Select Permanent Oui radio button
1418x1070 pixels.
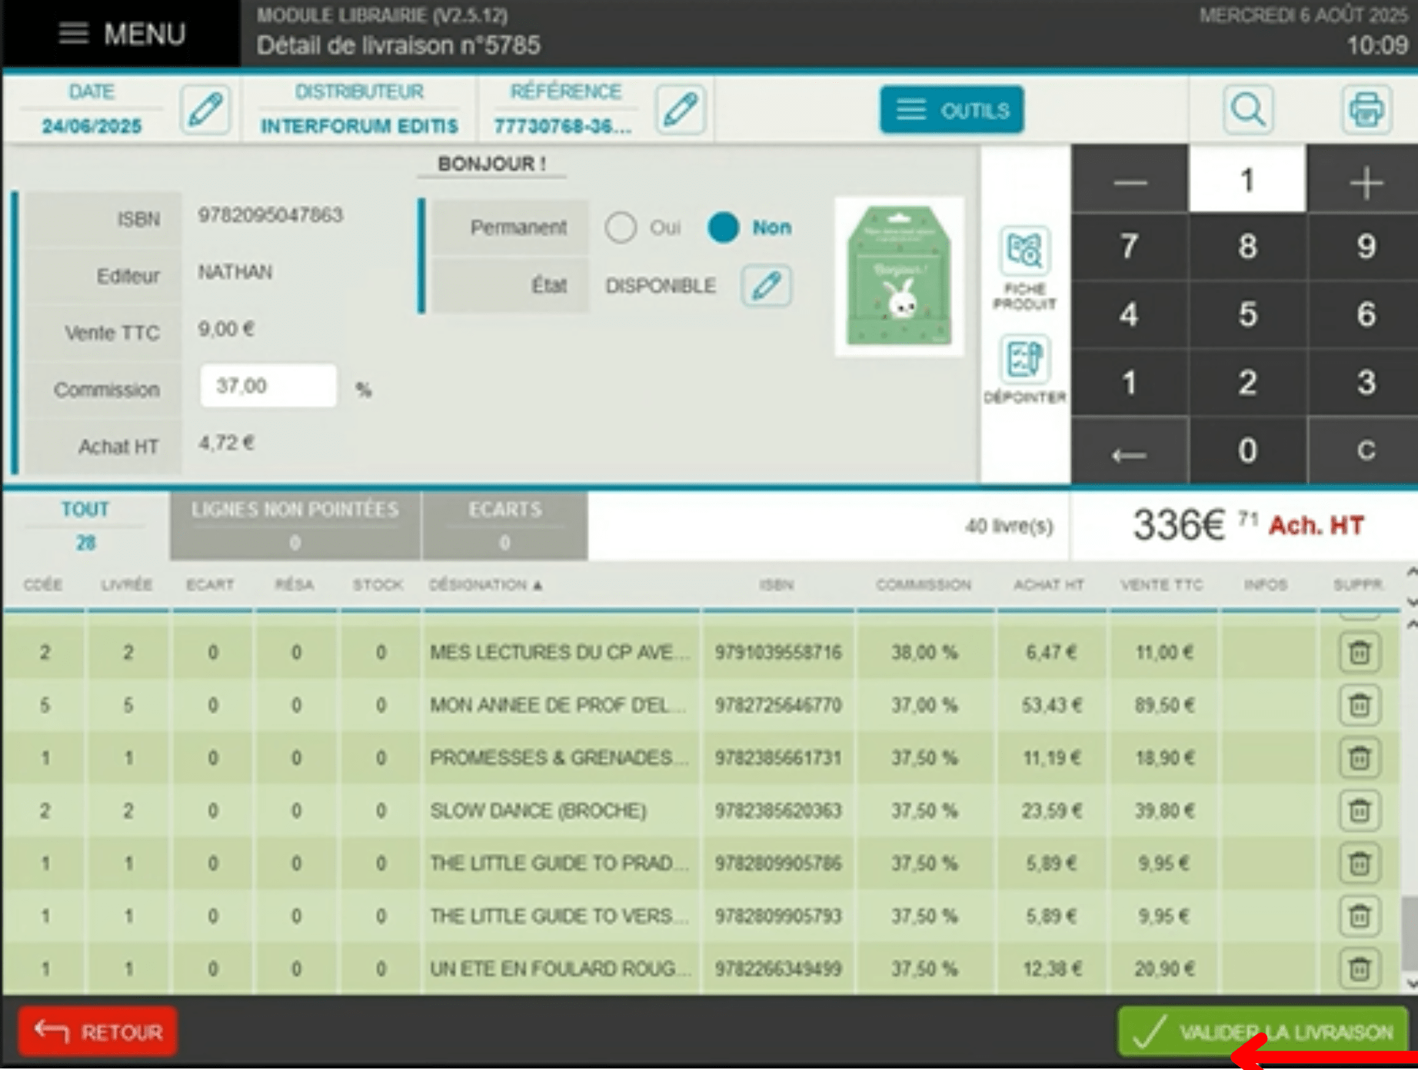pos(620,228)
